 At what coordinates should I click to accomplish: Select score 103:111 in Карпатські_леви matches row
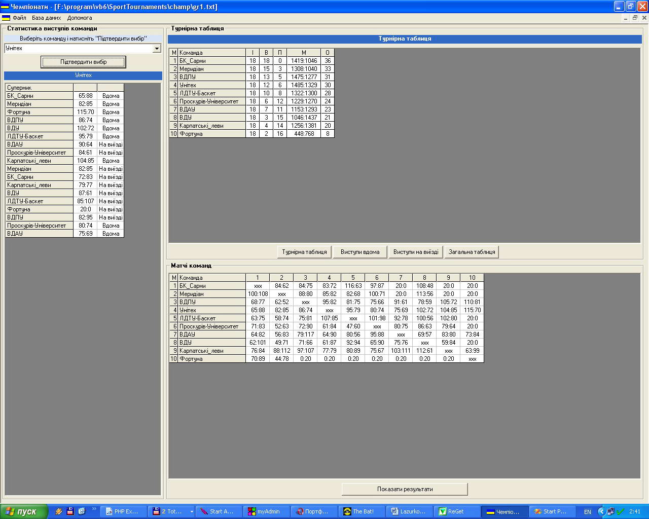[x=401, y=351]
